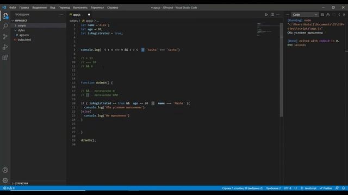Open the Manage gear icon

[5, 180]
